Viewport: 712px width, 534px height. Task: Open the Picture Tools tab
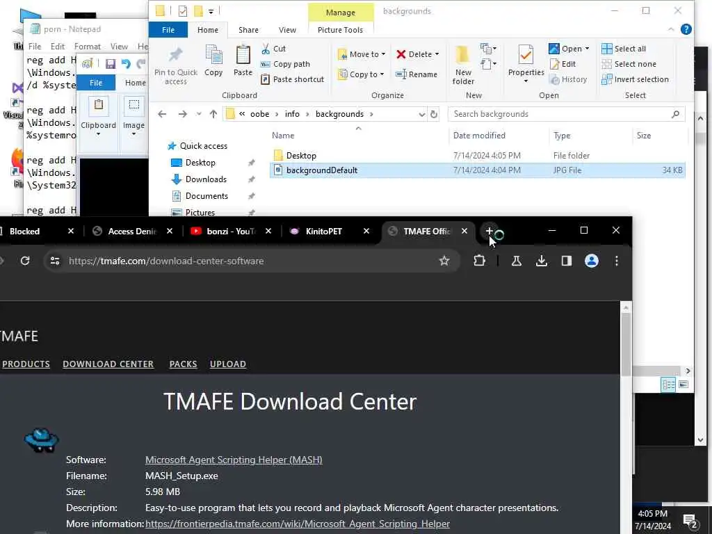point(340,30)
